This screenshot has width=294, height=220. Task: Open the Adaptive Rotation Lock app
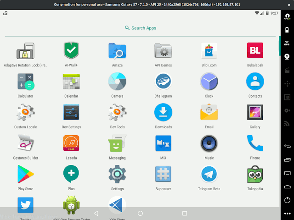(25, 51)
